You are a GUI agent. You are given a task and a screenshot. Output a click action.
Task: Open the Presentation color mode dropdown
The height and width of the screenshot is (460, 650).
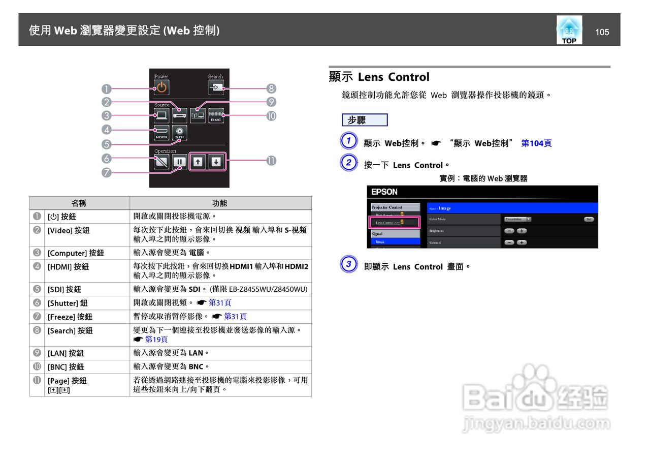[x=518, y=219]
